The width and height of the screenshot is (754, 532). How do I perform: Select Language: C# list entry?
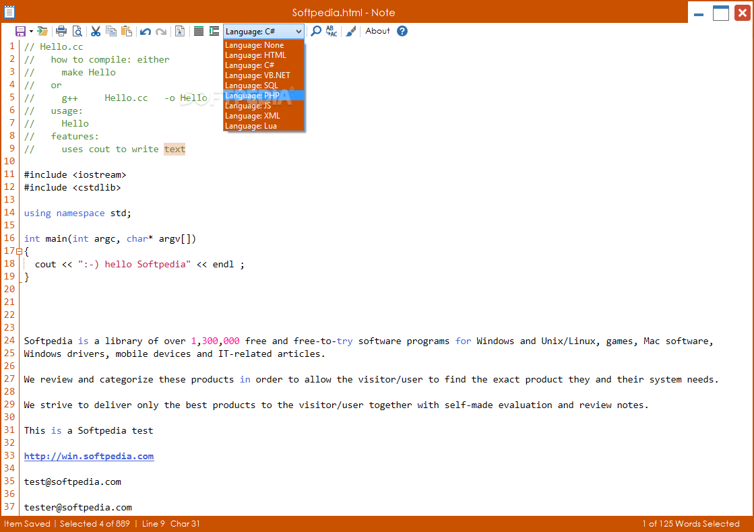click(263, 65)
